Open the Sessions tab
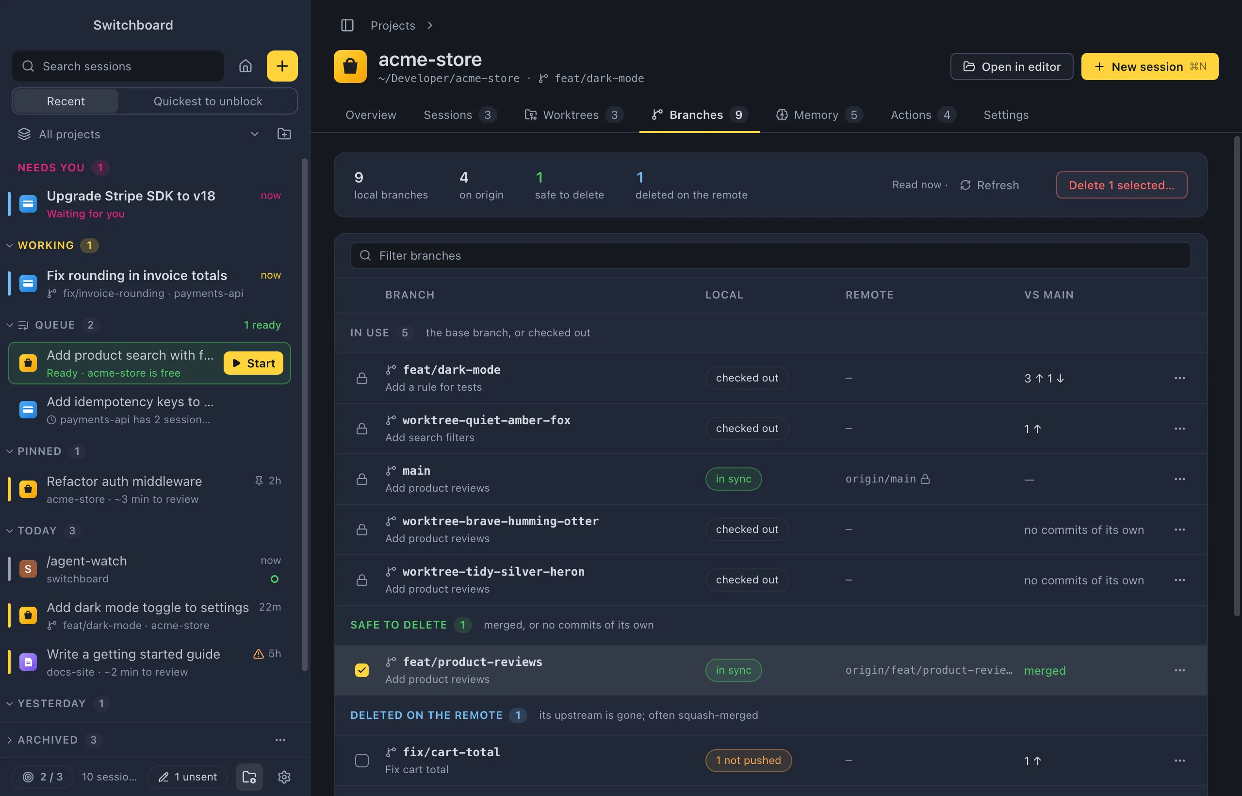The width and height of the screenshot is (1242, 796). tap(460, 115)
